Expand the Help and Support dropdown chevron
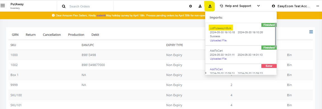The height and width of the screenshot is (109, 322). pos(259,6)
